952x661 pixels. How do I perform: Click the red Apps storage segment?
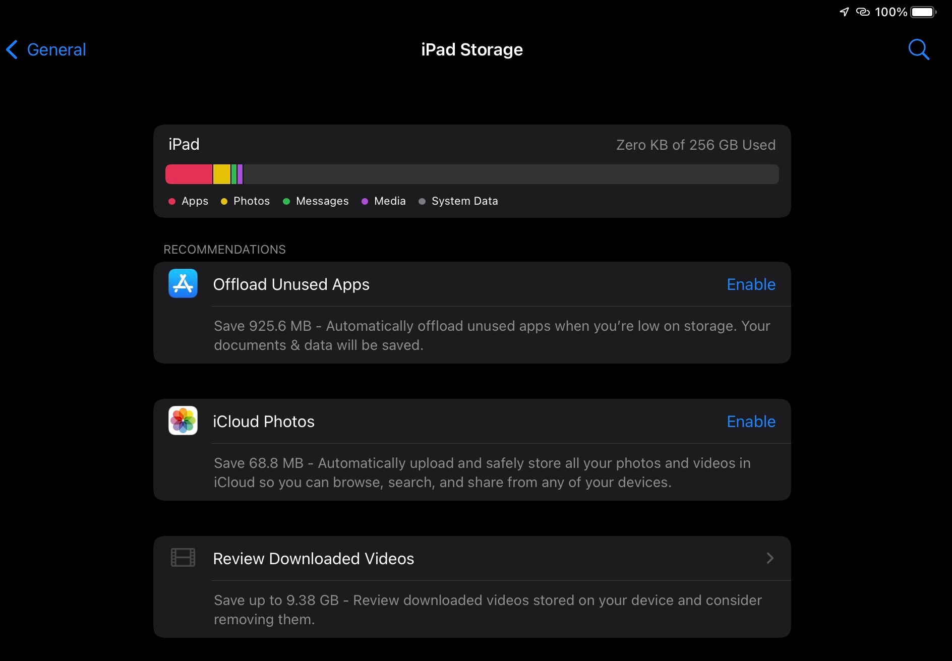189,174
